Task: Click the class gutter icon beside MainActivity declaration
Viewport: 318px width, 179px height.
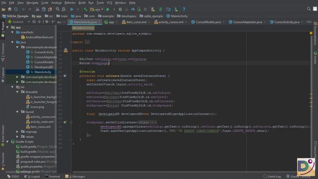Action: tap(66, 51)
